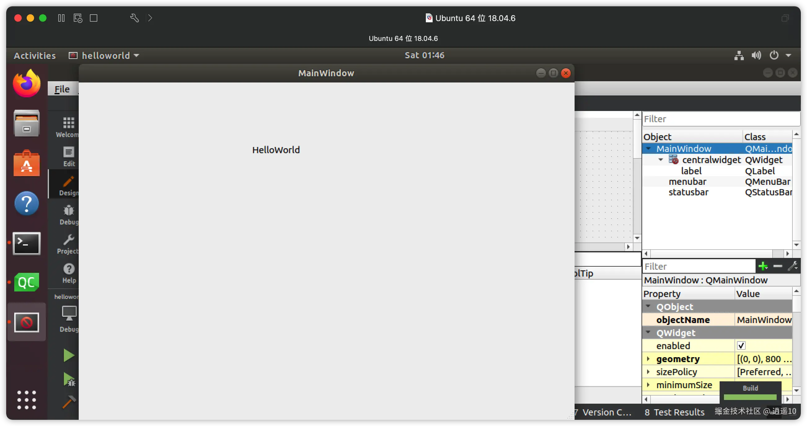Add dynamic property with green plus
Image resolution: width=807 pixels, height=426 pixels.
763,266
